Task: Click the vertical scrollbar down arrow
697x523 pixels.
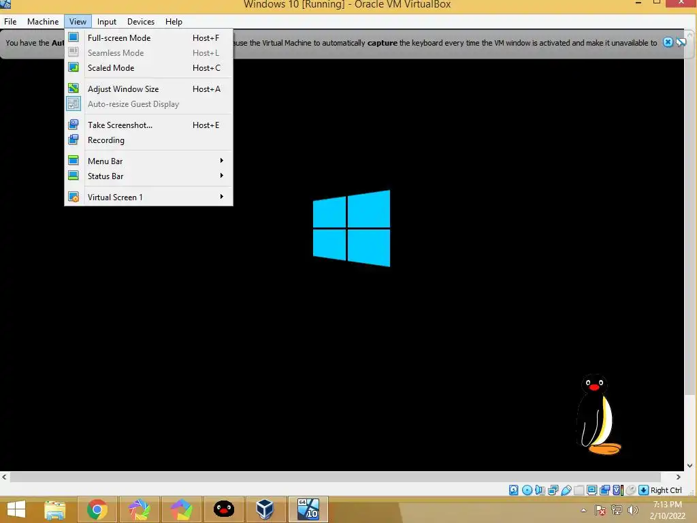Action: pos(690,466)
